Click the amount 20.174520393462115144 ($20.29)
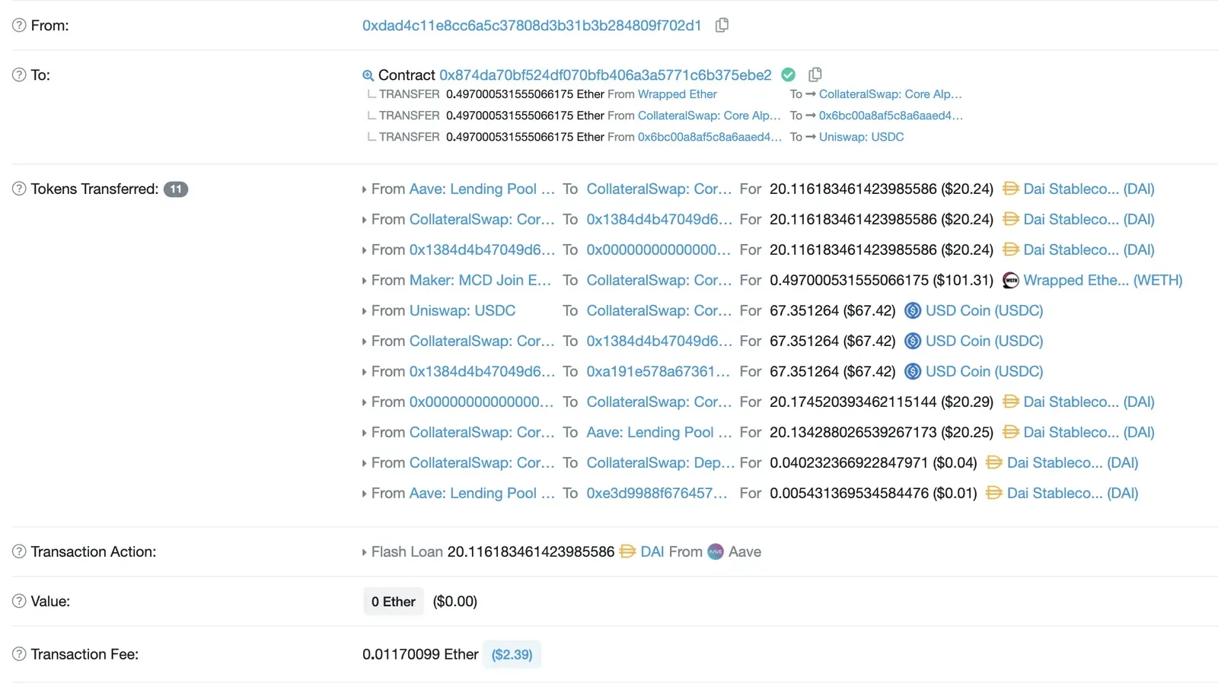The image size is (1218, 683). point(882,402)
